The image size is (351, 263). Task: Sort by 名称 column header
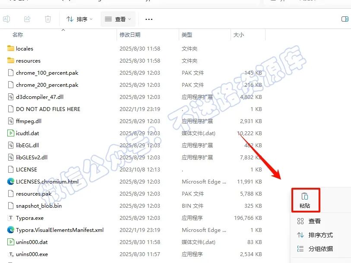[x=18, y=35]
